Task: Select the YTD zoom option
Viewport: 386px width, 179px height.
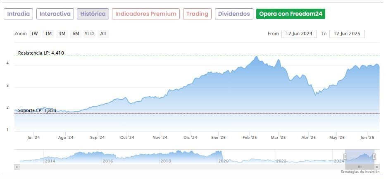Action: [x=89, y=34]
